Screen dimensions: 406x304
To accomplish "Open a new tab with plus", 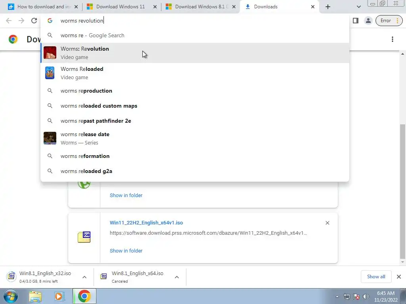I will pos(328,7).
